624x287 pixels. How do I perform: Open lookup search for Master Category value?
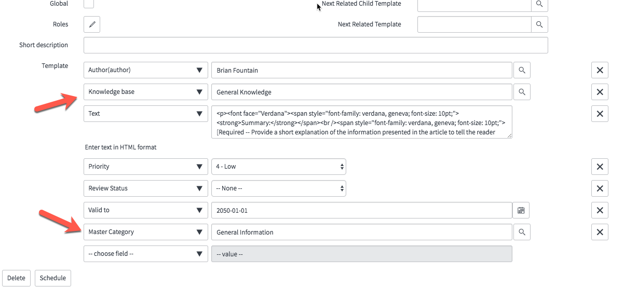(522, 232)
